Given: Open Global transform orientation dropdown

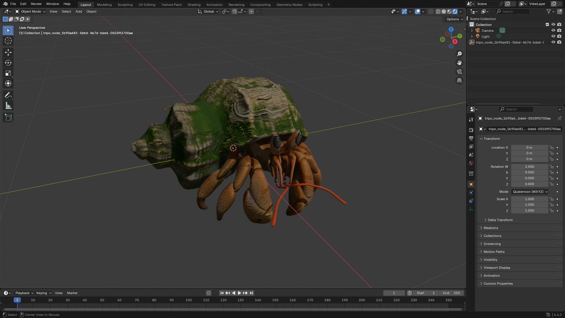Looking at the screenshot, I should pos(208,11).
